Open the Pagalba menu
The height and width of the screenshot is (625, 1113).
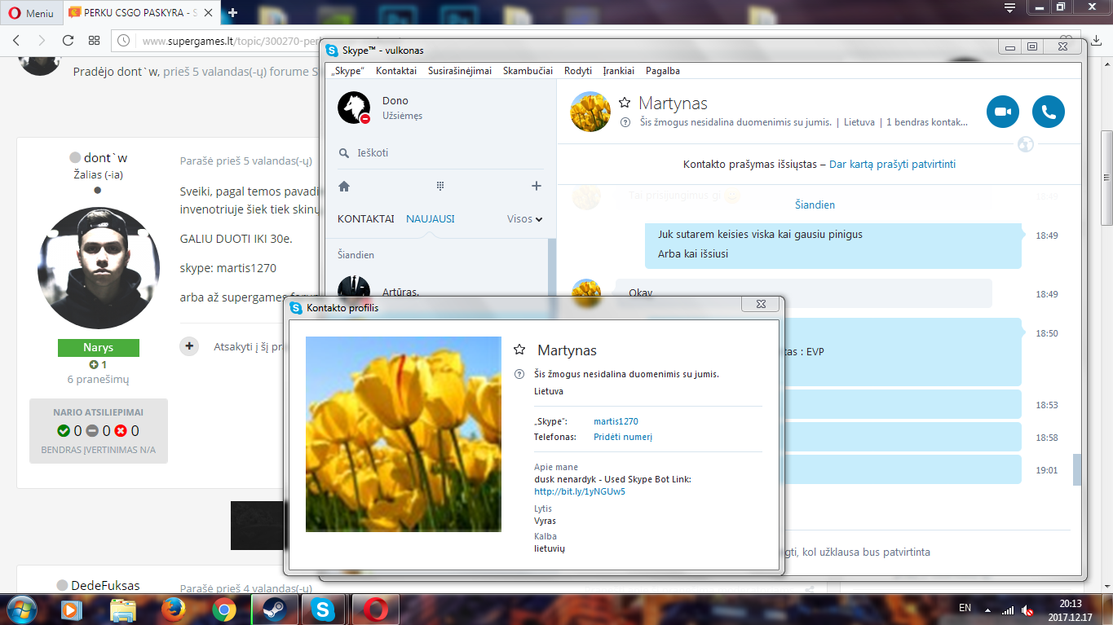(663, 71)
